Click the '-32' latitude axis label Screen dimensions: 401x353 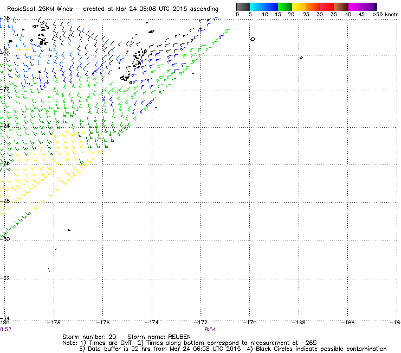(5, 278)
